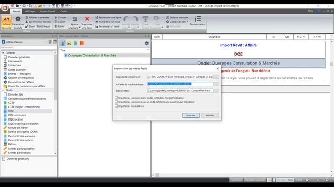
Task: Open Ouvrir Bibliothèque
Action: (x=37, y=26)
